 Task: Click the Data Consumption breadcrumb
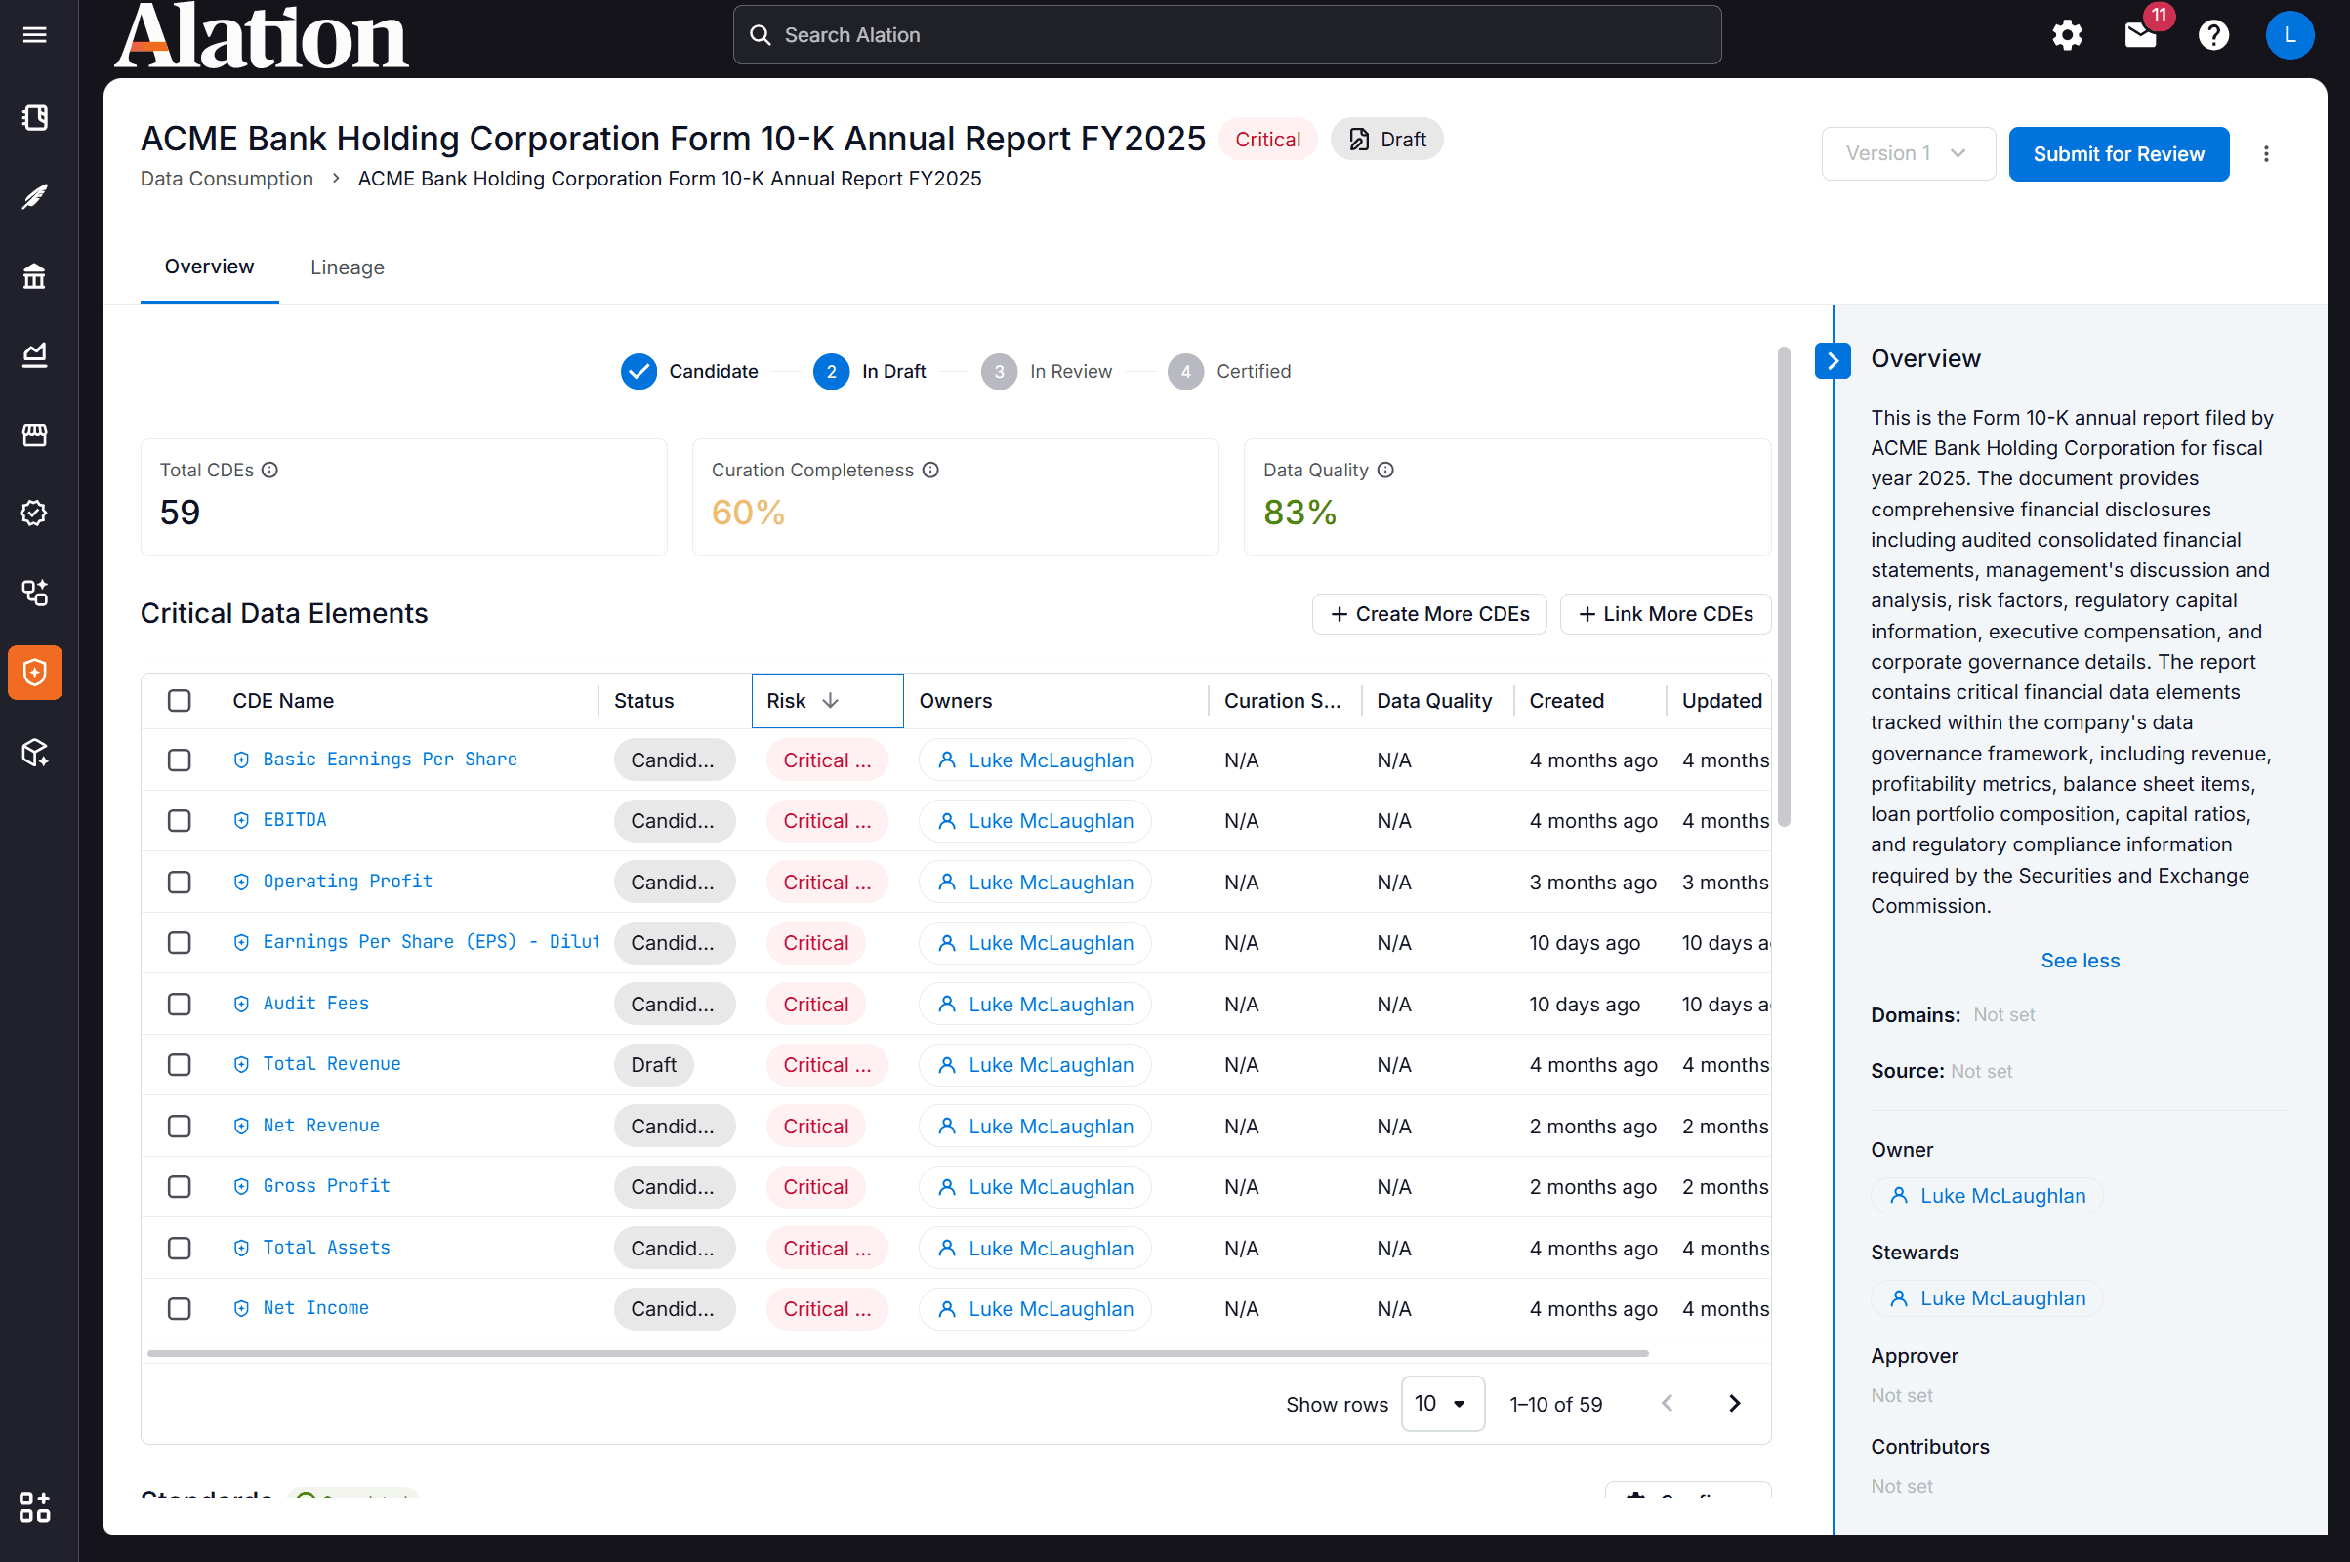[x=227, y=179]
